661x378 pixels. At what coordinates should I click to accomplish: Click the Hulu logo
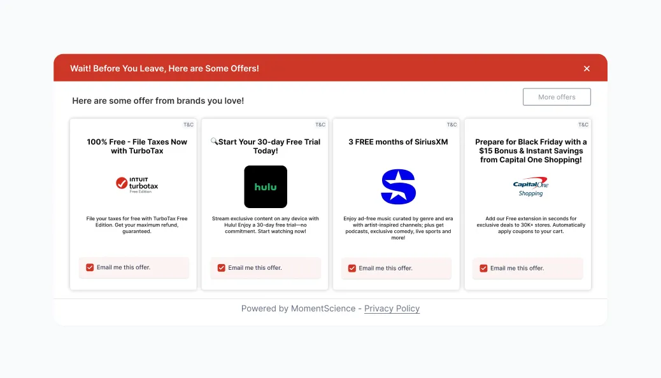(266, 186)
